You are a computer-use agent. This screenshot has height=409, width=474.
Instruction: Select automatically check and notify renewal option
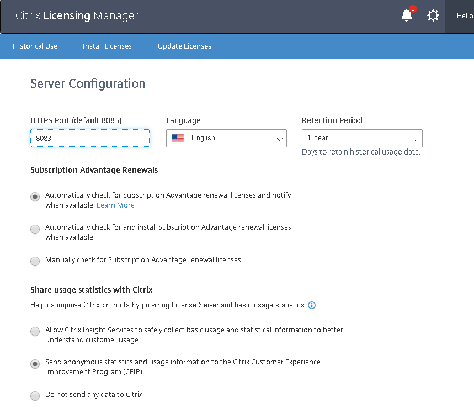click(35, 197)
